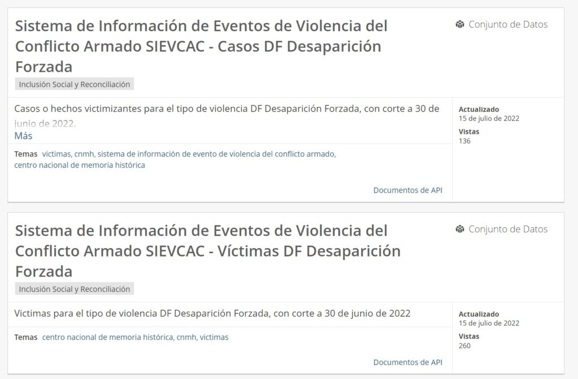The height and width of the screenshot is (379, 578).
Task: Click 'victimas' topic tag on Víctimas DF card
Action: click(x=214, y=337)
